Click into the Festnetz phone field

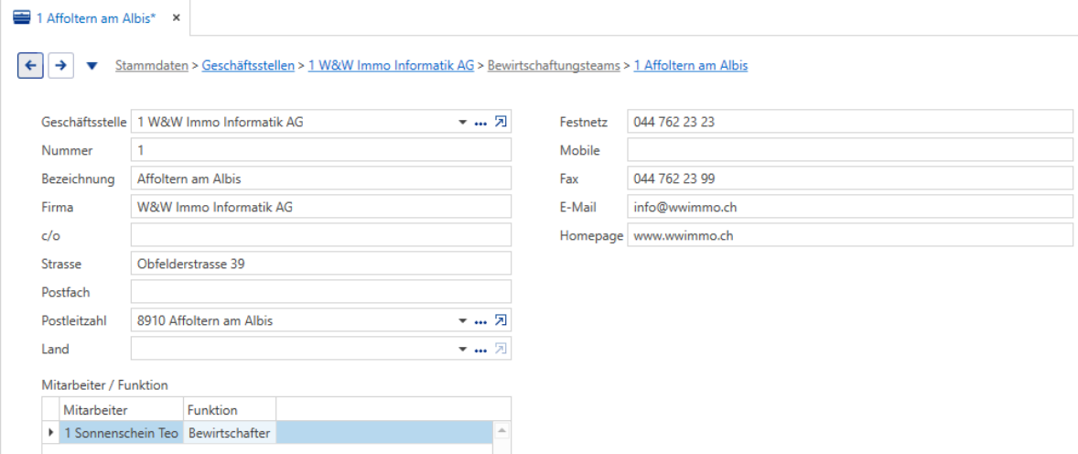pos(850,123)
